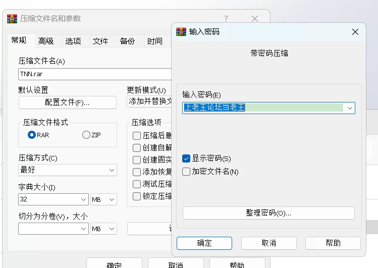Screen dimensions: 378x268
Task: Click the 压缩文件格式 group label
Action: click(x=45, y=123)
